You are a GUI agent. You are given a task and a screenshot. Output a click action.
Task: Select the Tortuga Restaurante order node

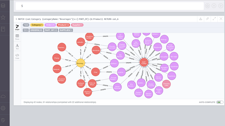tap(113, 78)
